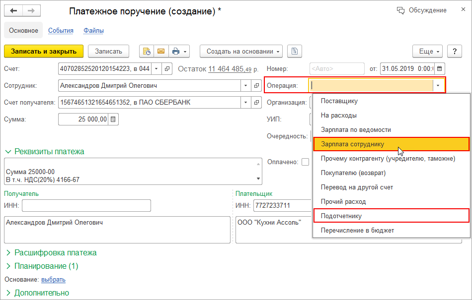Open the Счет account details icon
Image resolution: width=472 pixels, height=300 pixels.
pyautogui.click(x=167, y=69)
